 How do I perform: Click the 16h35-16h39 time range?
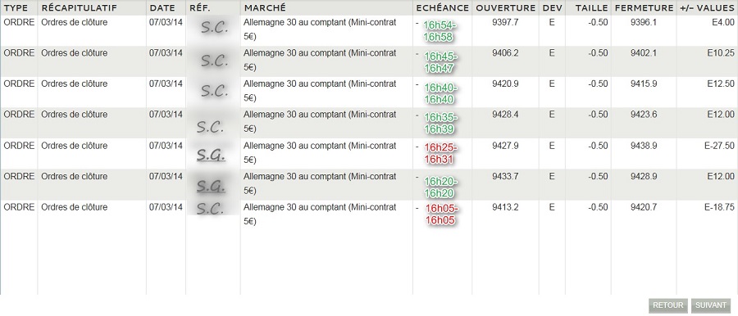pyautogui.click(x=440, y=123)
